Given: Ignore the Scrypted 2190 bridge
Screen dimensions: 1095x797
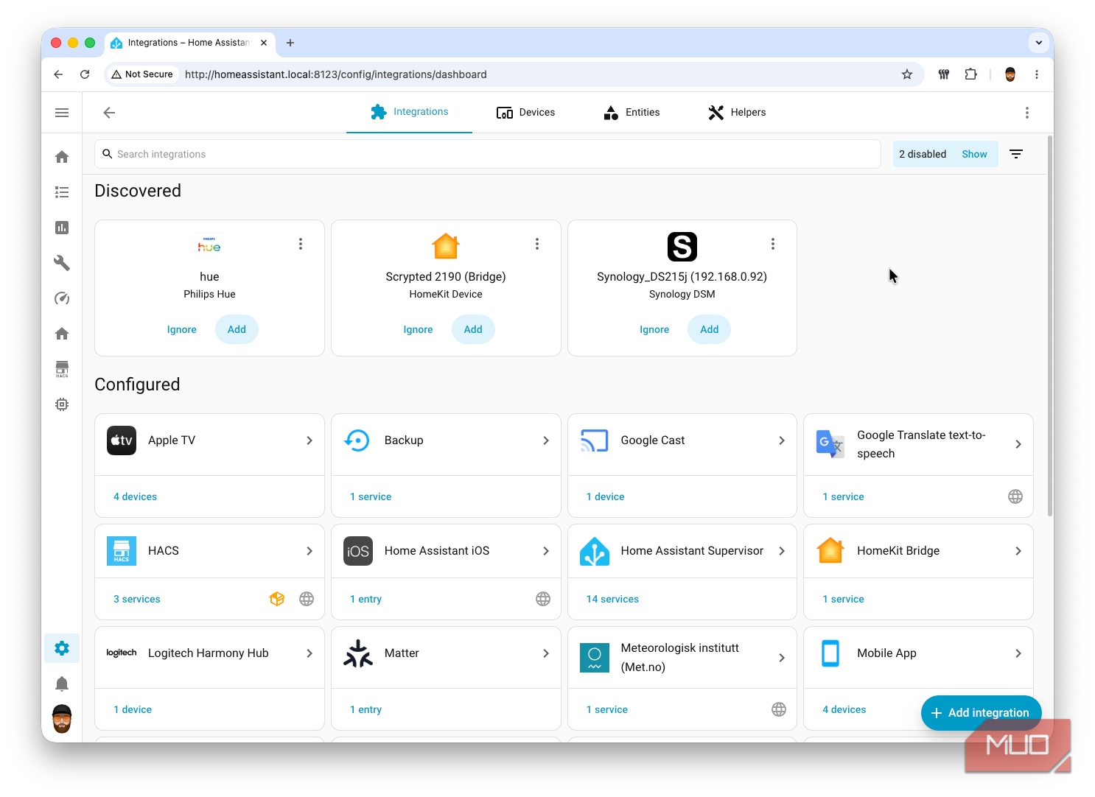Looking at the screenshot, I should point(418,329).
